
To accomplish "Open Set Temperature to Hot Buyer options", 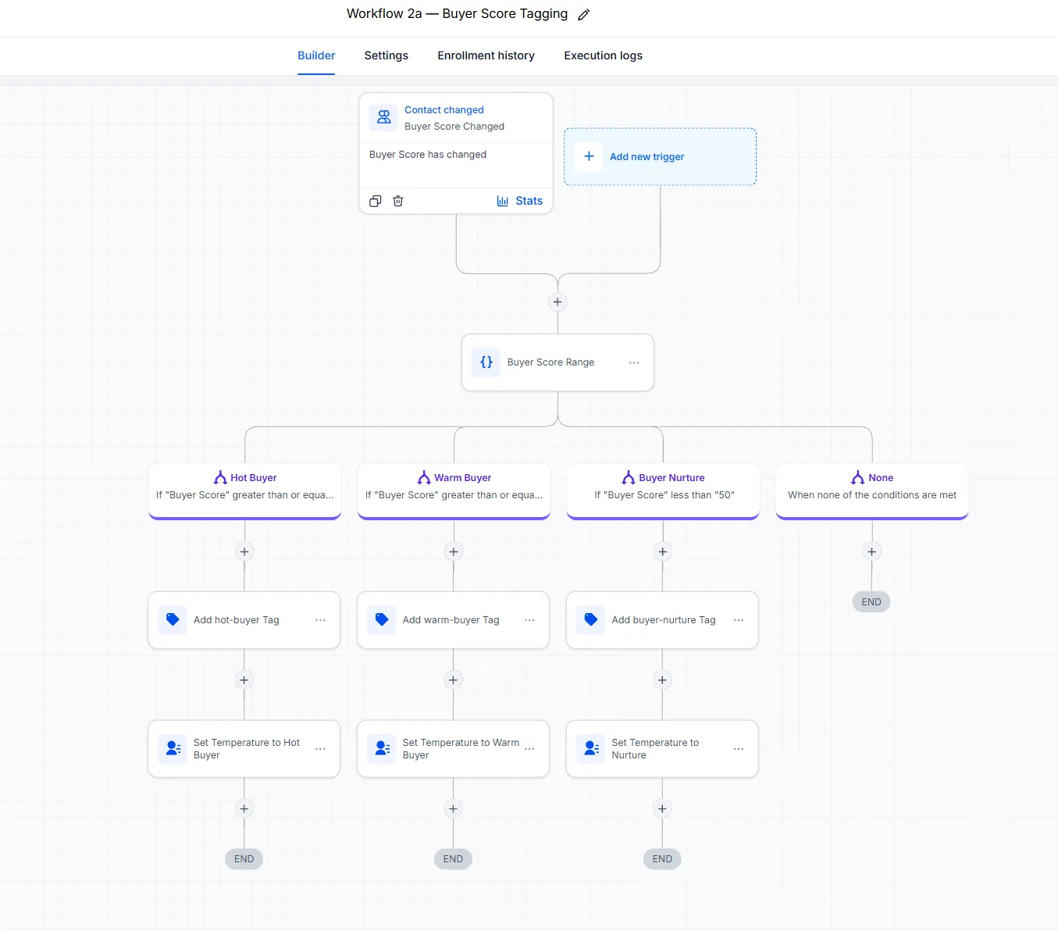I will pos(320,749).
